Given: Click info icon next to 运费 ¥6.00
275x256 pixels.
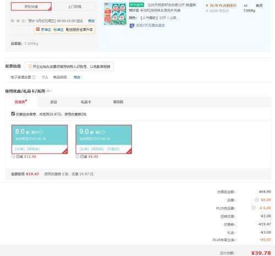Looking at the screenshot, I should (x=256, y=200).
